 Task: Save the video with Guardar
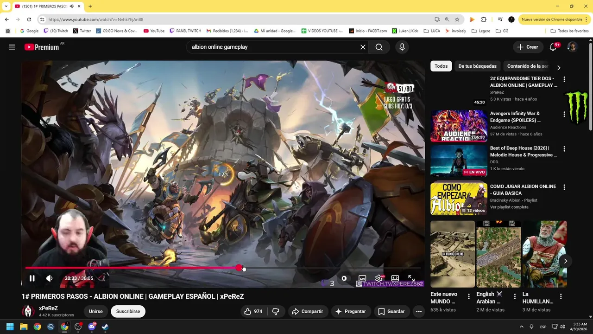[391, 311]
